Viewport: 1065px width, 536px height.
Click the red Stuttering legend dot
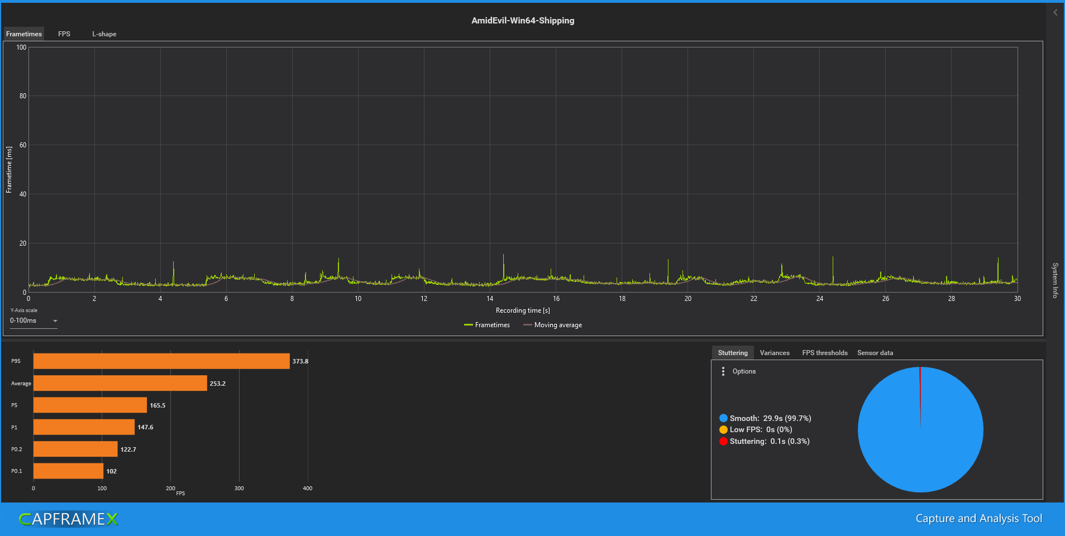(x=723, y=441)
